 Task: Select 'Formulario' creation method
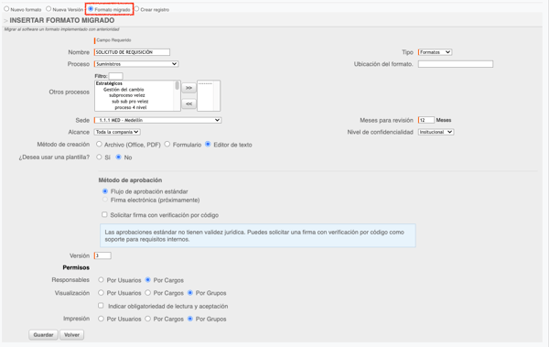click(167, 144)
